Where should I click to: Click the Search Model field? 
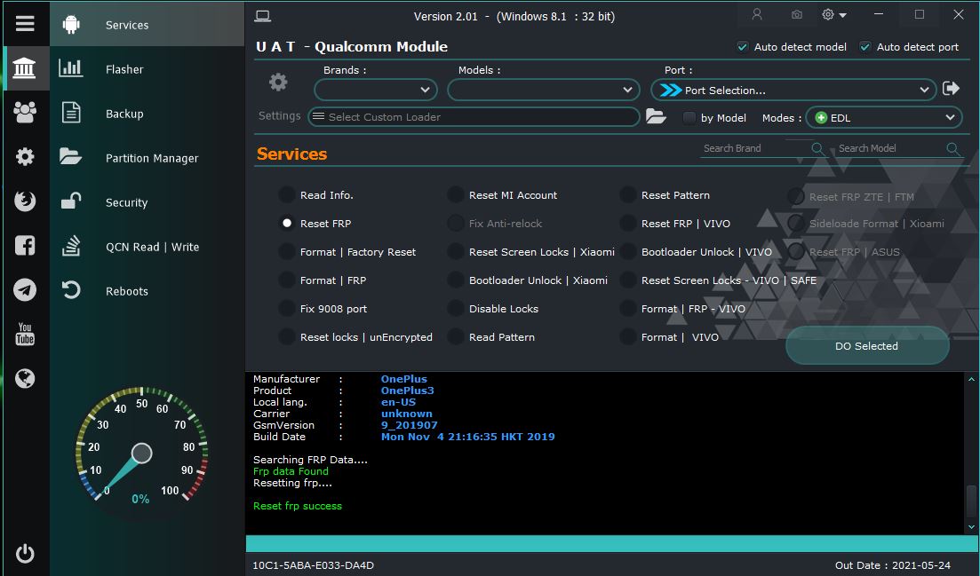coord(890,148)
